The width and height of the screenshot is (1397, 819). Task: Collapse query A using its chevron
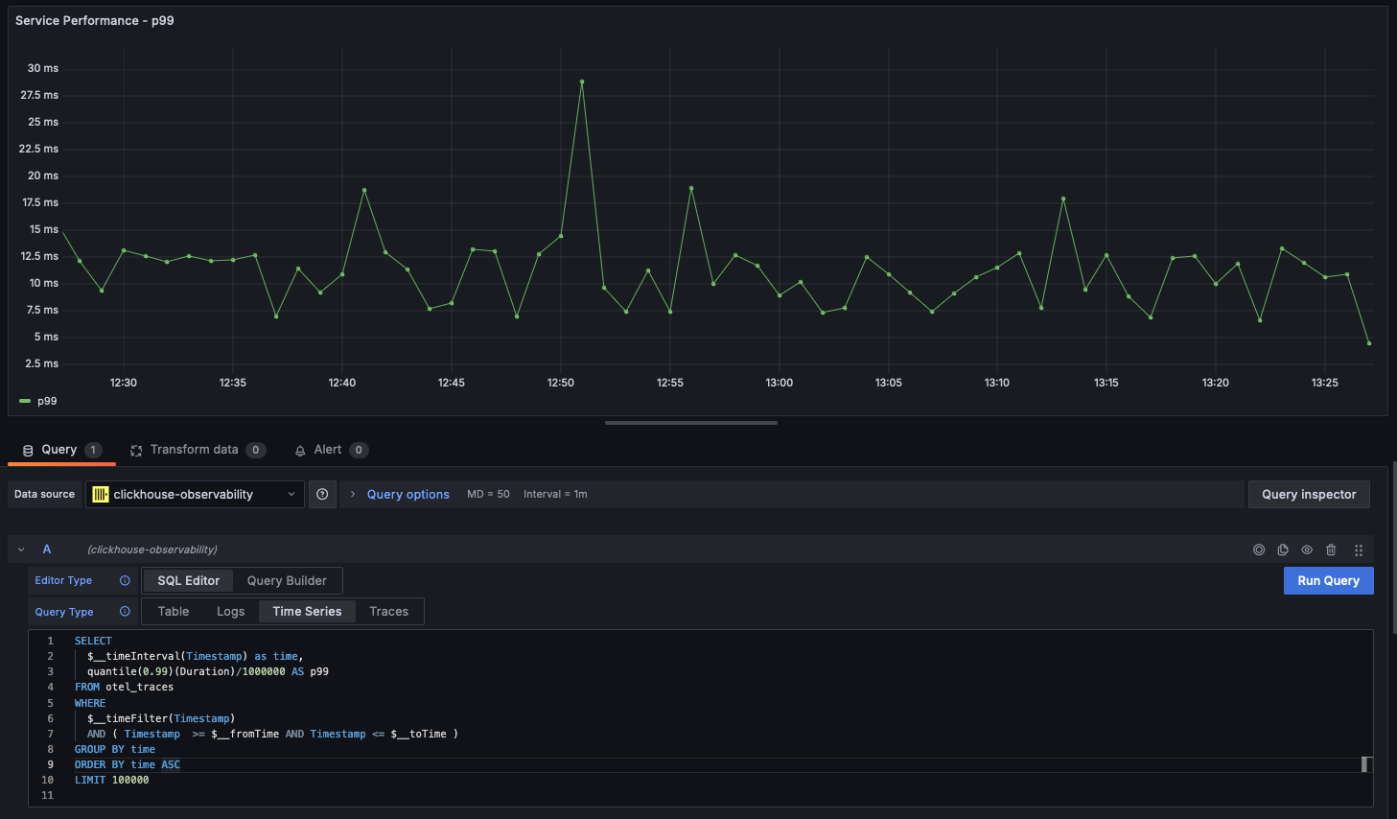[x=21, y=550]
